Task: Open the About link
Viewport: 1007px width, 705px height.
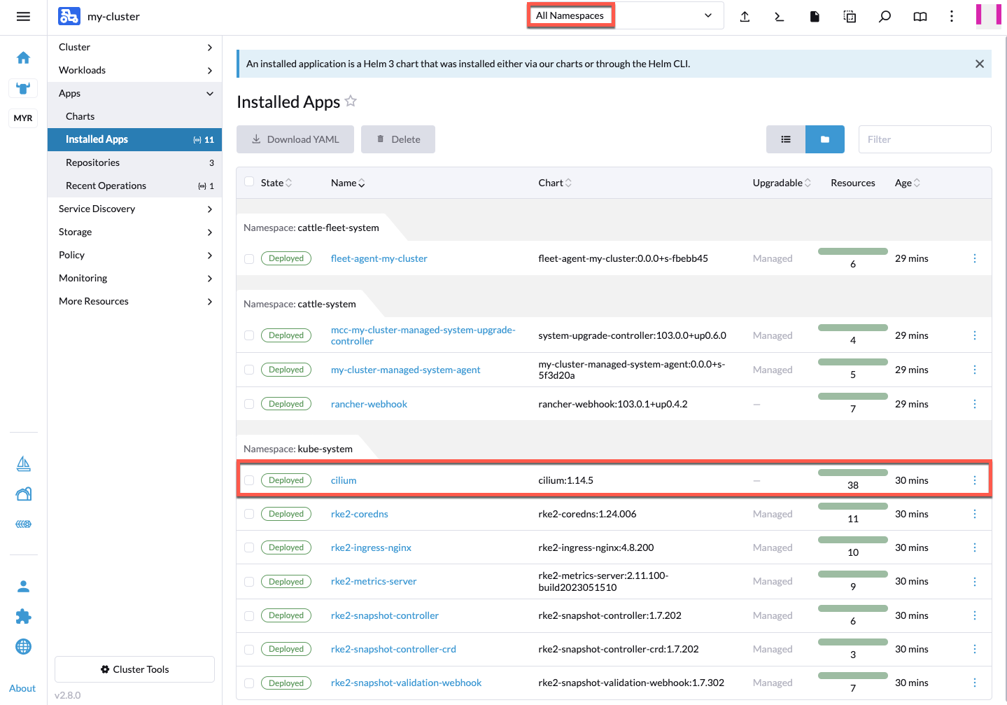Action: [22, 688]
